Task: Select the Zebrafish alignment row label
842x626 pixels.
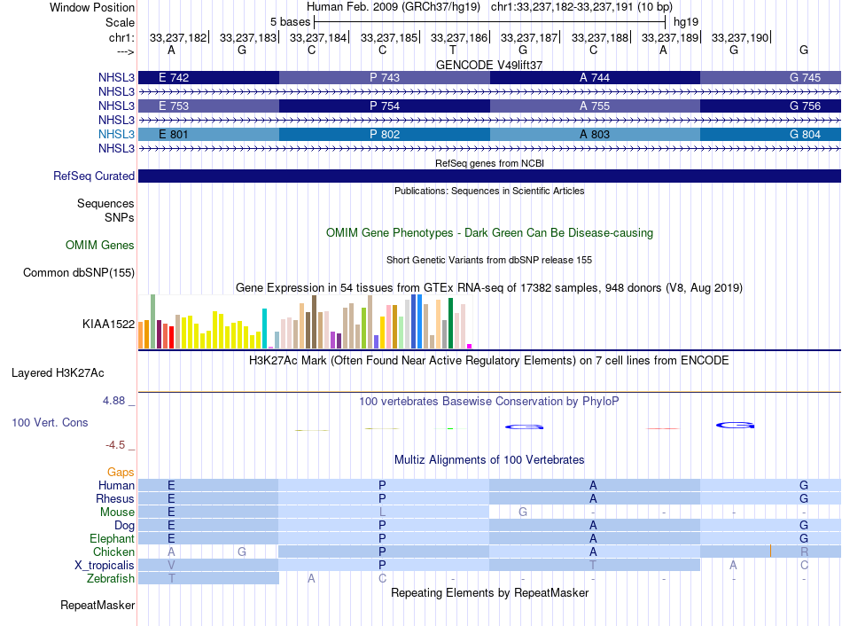Action: click(111, 579)
